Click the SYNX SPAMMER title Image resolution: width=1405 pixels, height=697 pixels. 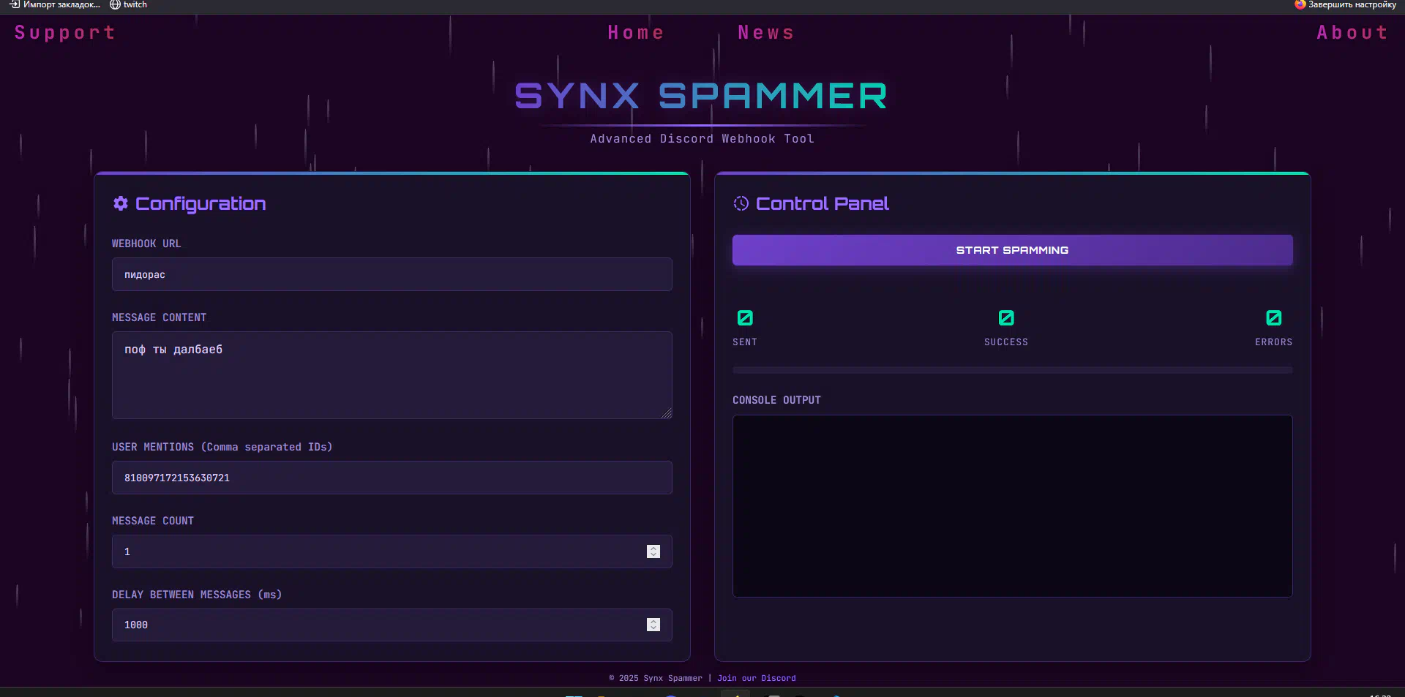pos(701,96)
